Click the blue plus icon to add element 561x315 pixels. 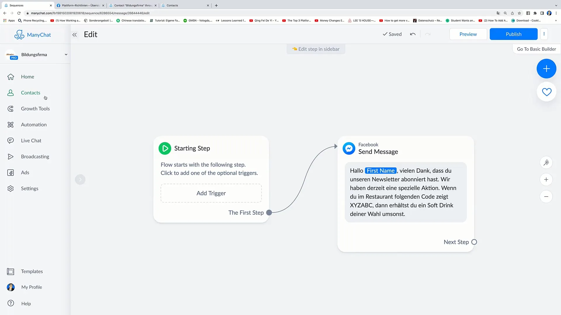pos(546,69)
